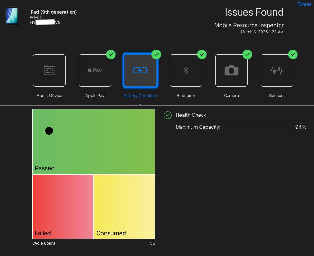Click green checkmark badge on Camera
The image size is (314, 256).
(247, 55)
